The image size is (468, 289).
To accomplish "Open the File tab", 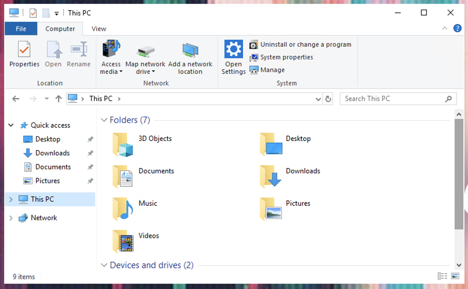I will 21,29.
